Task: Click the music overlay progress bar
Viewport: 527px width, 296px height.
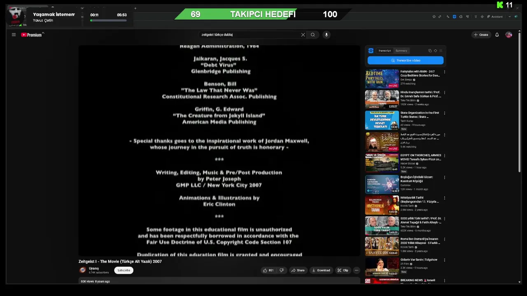Action: pyautogui.click(x=109, y=21)
